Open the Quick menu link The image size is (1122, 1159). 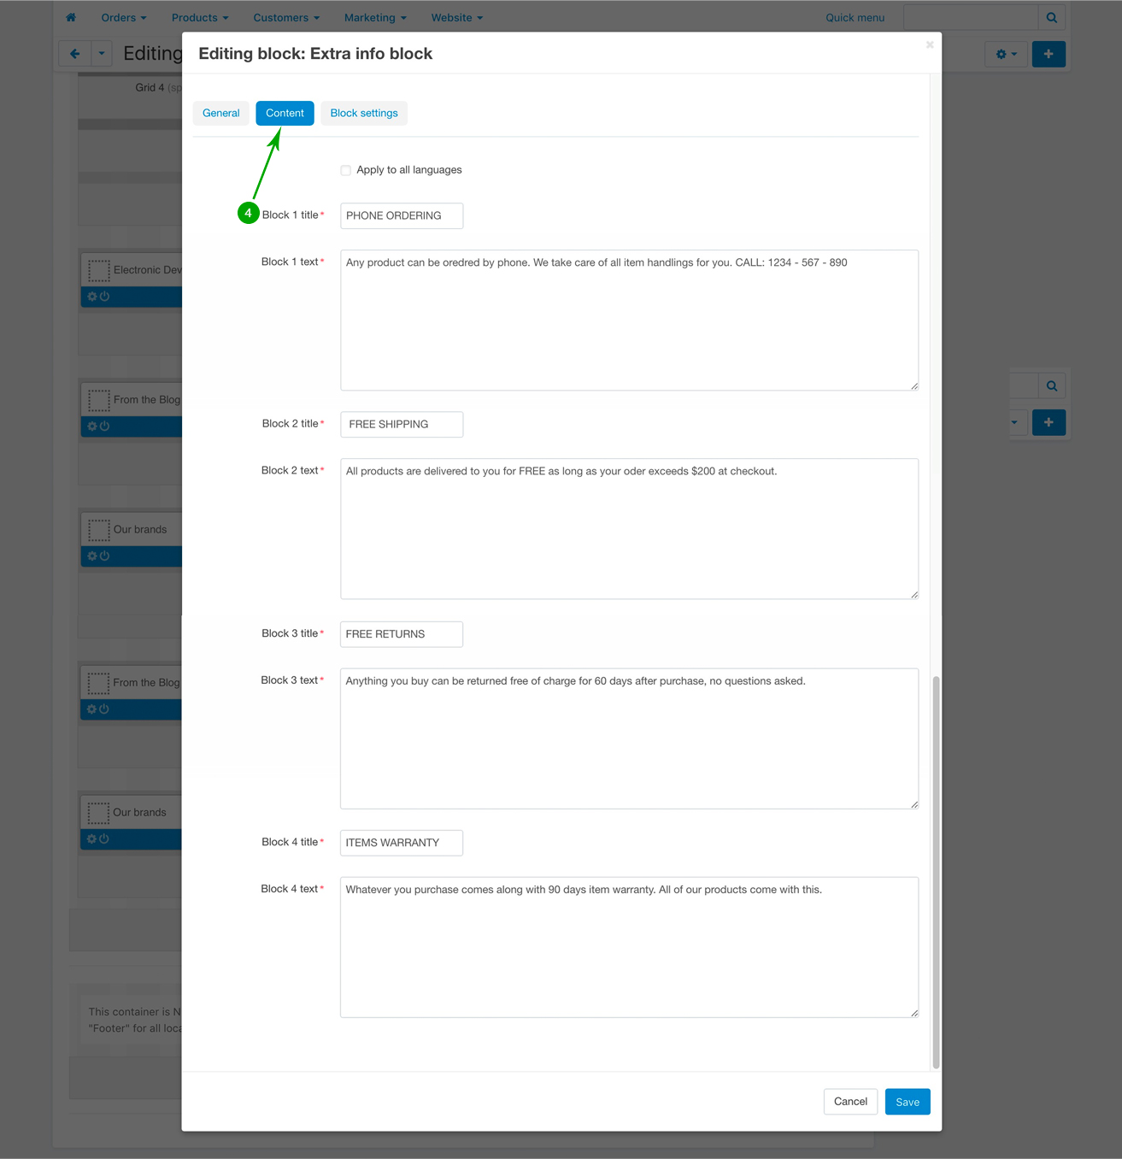(x=855, y=17)
